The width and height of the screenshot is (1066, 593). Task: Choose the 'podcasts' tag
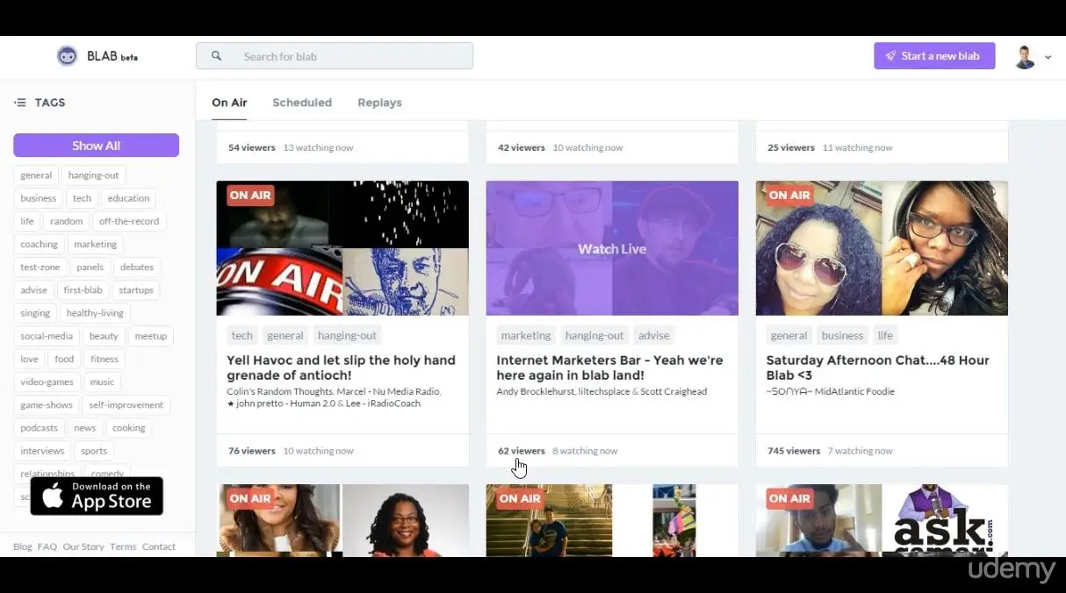pyautogui.click(x=39, y=428)
